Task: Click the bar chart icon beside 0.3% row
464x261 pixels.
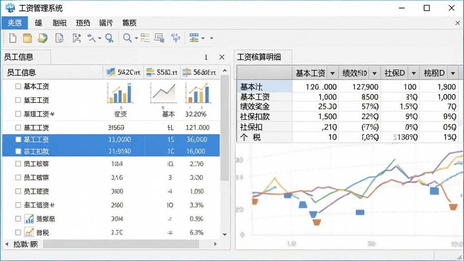Action: [x=29, y=219]
